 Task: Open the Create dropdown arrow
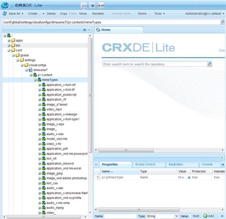pos(43,14)
